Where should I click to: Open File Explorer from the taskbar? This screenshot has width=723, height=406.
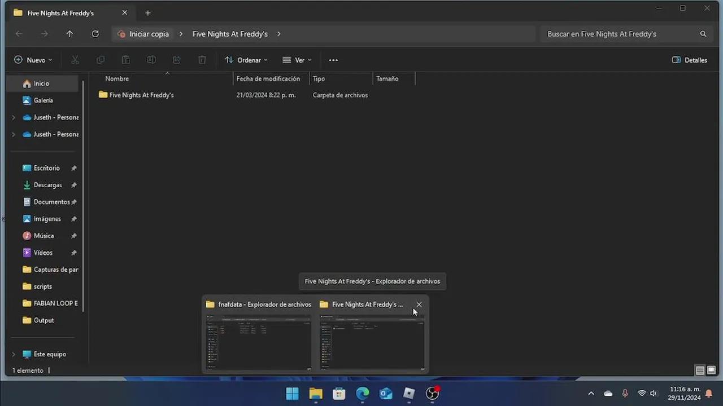[316, 394]
